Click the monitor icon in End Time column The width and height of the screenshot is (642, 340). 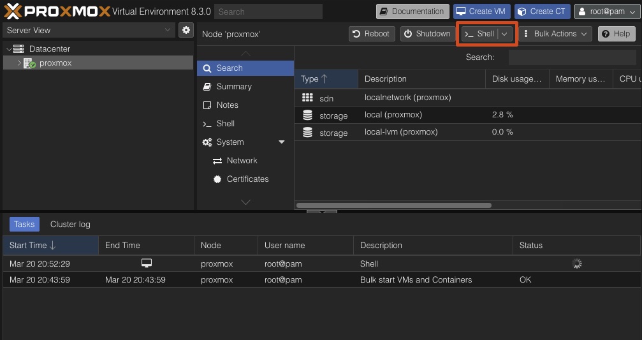147,263
